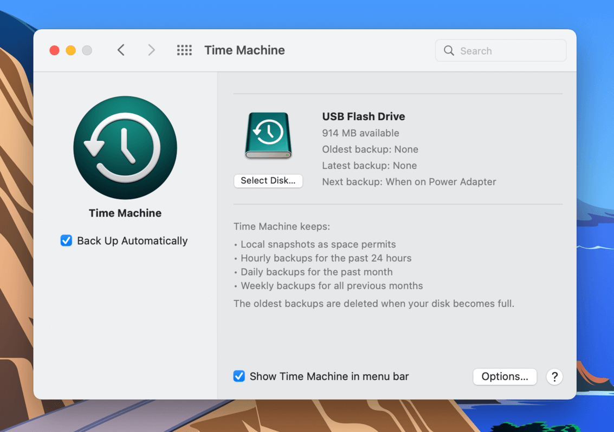Go back using the left chevron arrow
614x432 pixels.
pos(121,50)
